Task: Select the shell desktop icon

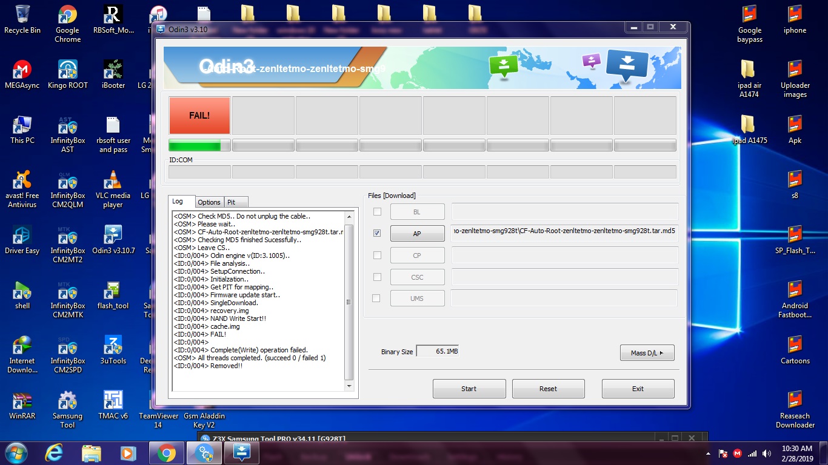Action: click(22, 295)
